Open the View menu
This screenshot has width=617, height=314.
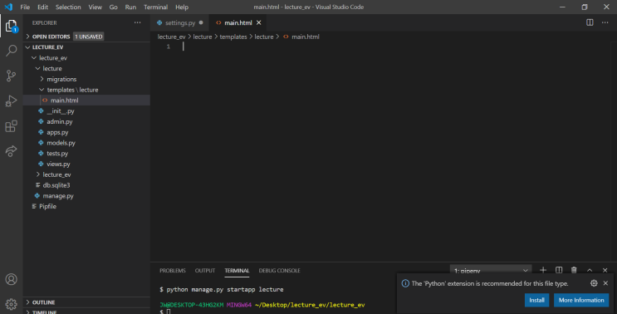pos(95,7)
